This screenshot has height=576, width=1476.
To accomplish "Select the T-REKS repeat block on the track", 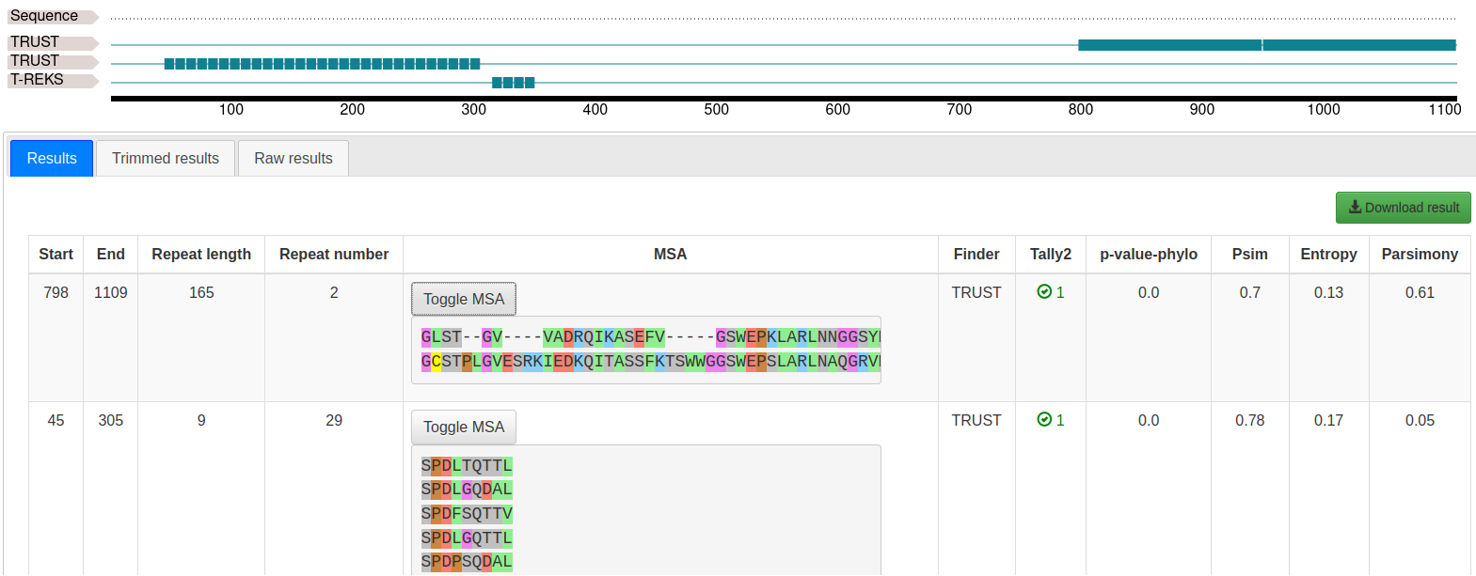I will pos(514,83).
